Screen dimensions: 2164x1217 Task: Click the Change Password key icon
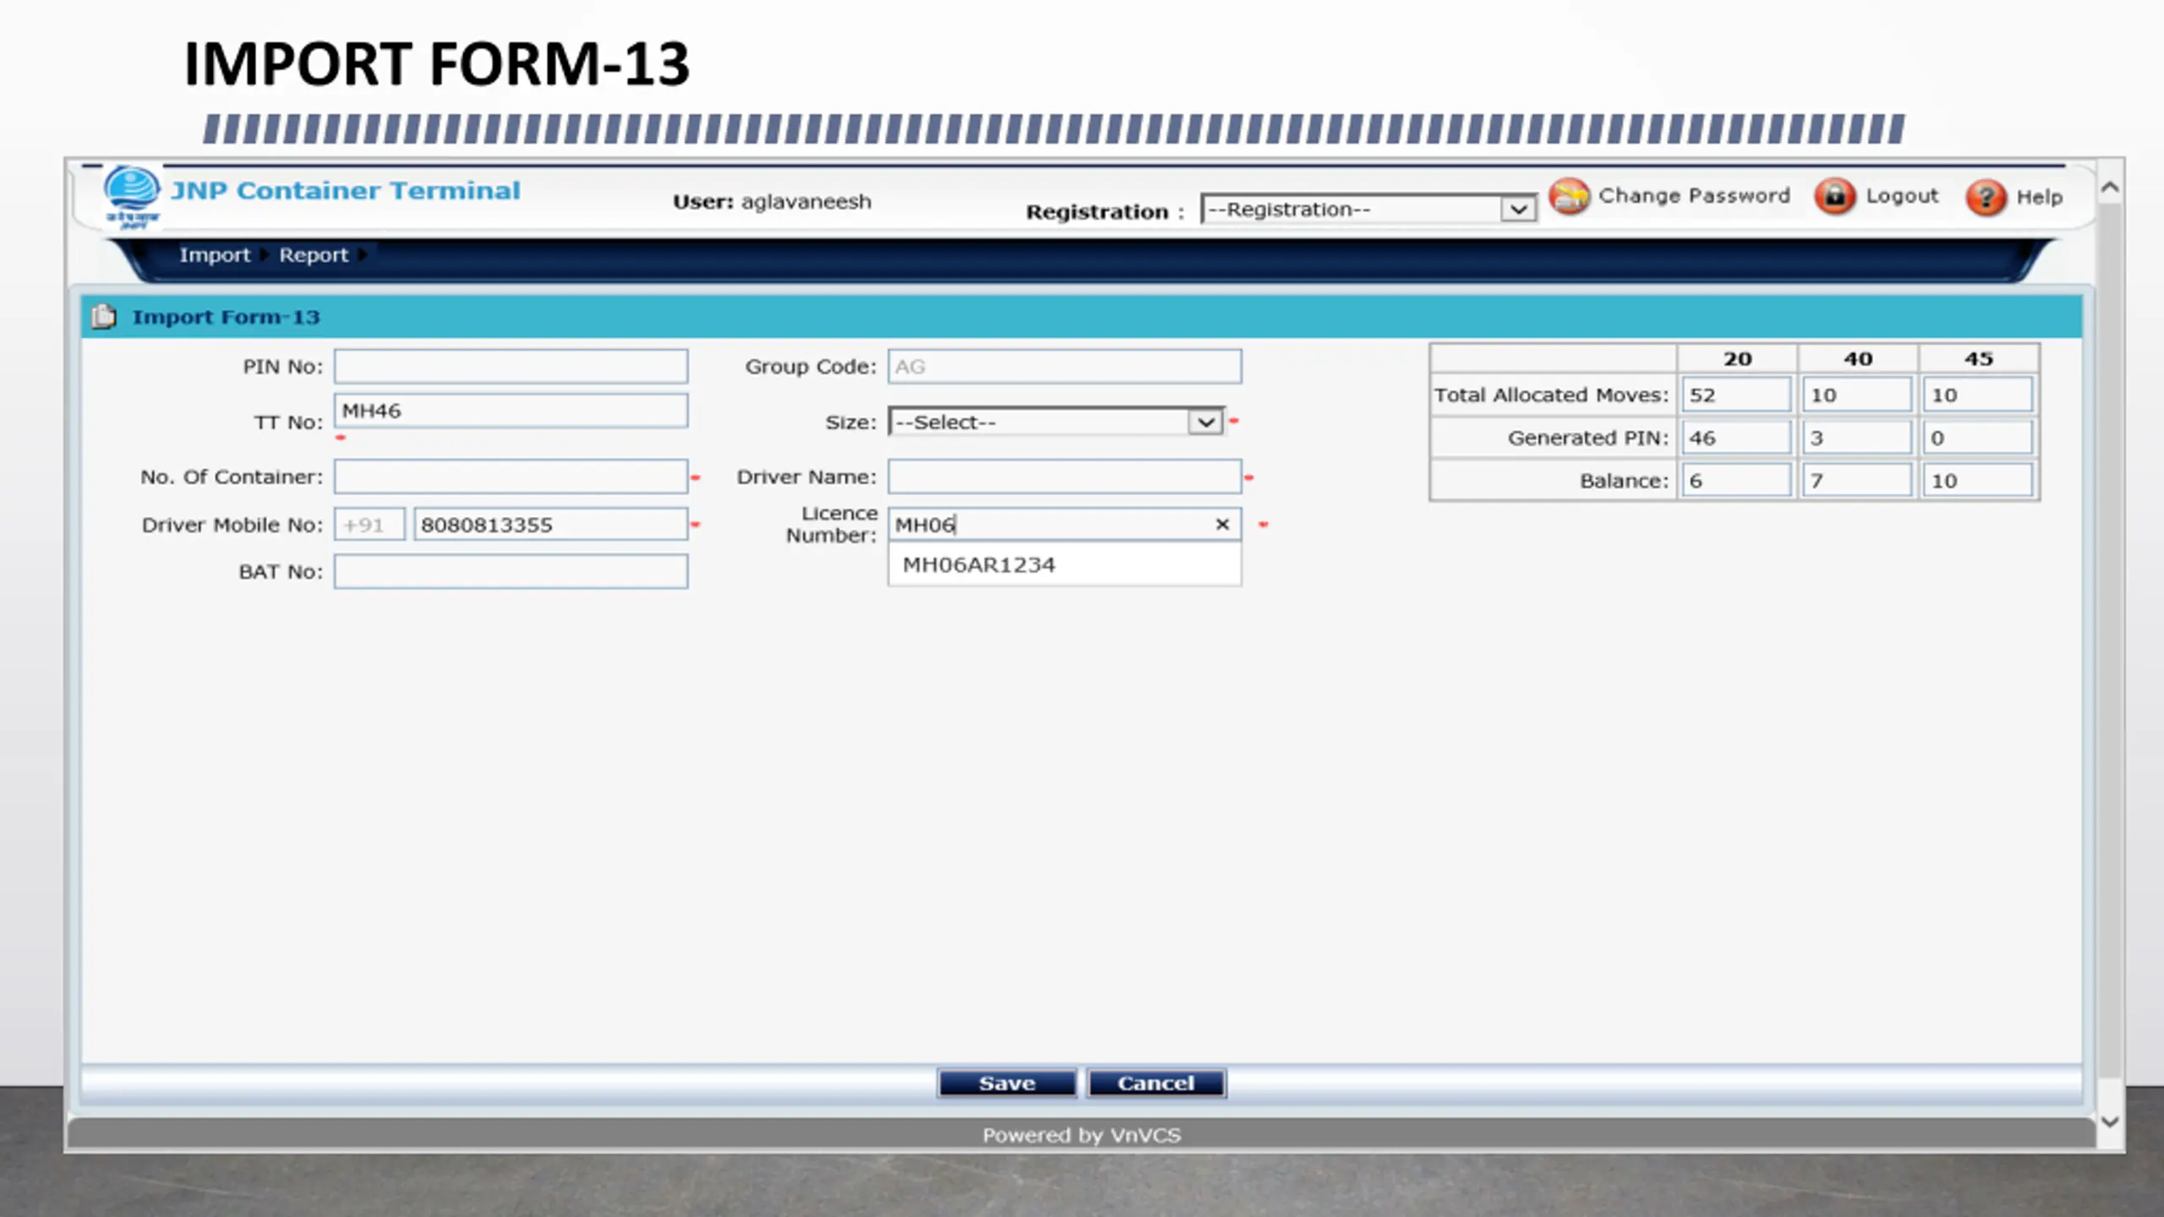(1570, 197)
